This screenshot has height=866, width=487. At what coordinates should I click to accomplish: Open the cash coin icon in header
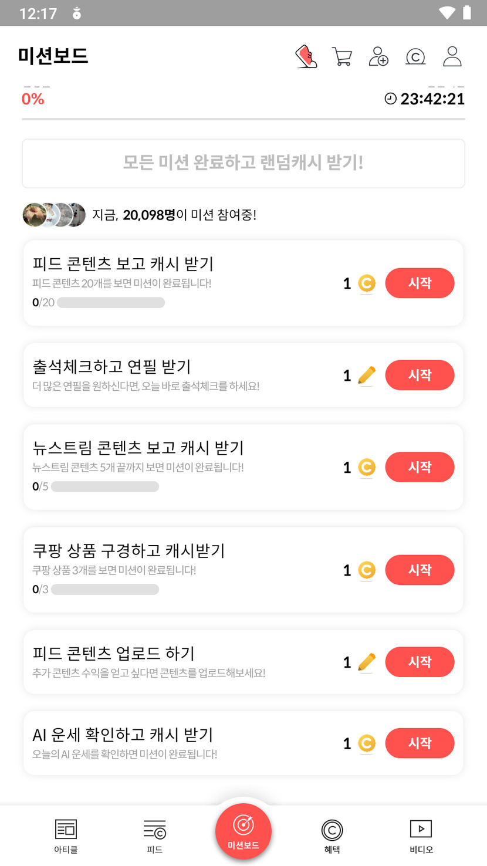(x=415, y=57)
